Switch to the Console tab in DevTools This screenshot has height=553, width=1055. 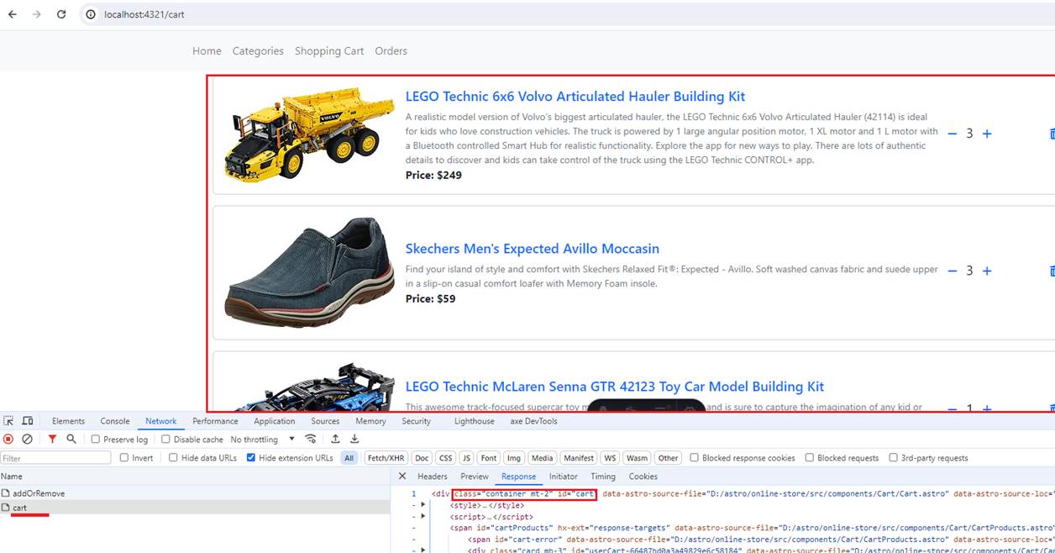(x=115, y=421)
